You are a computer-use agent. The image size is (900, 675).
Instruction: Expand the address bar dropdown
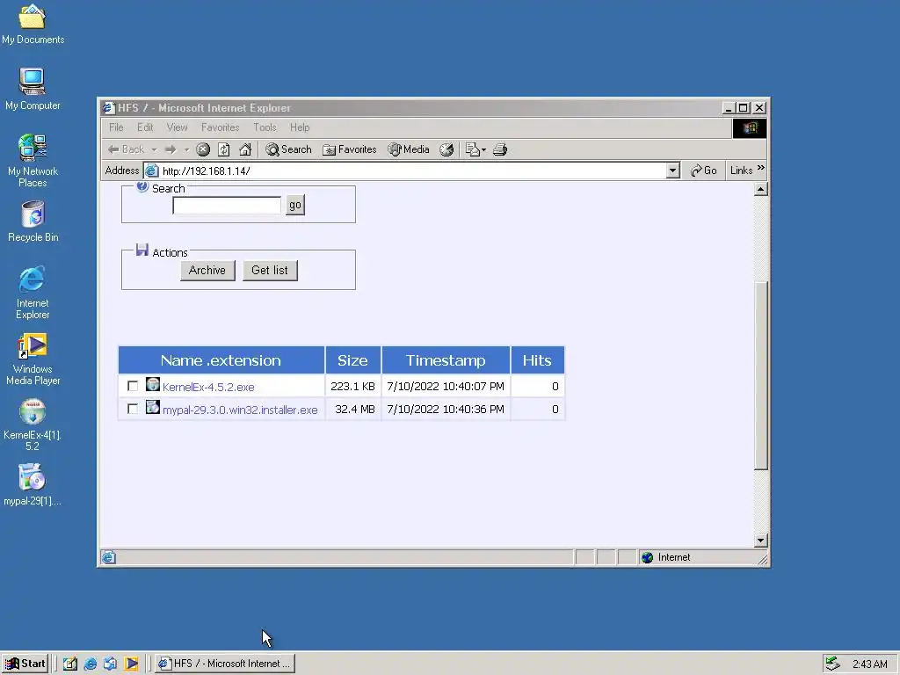pyautogui.click(x=673, y=171)
